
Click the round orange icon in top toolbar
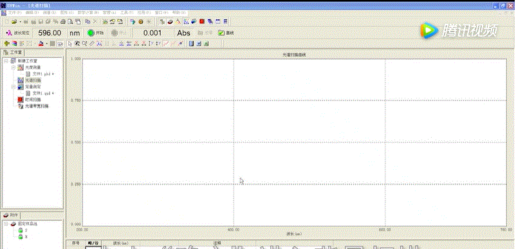tap(141, 22)
